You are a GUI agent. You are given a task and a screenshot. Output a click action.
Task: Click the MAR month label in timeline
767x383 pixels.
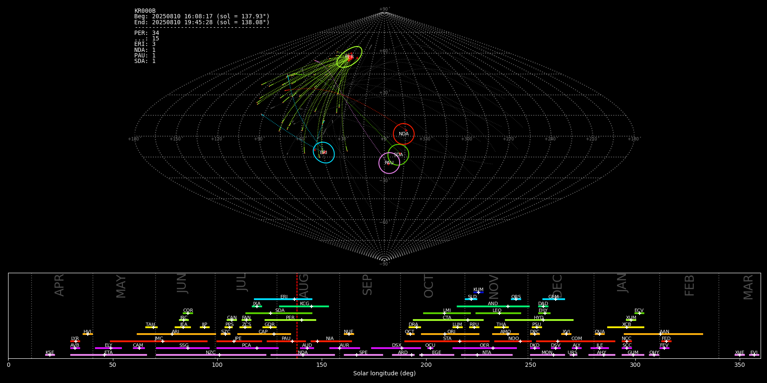(x=748, y=287)
